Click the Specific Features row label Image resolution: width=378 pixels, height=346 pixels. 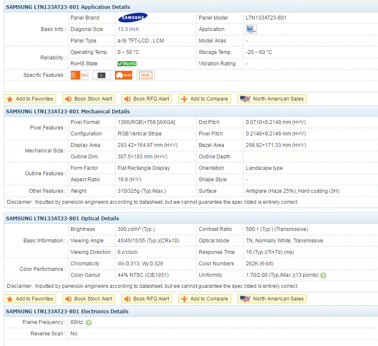click(x=45, y=75)
